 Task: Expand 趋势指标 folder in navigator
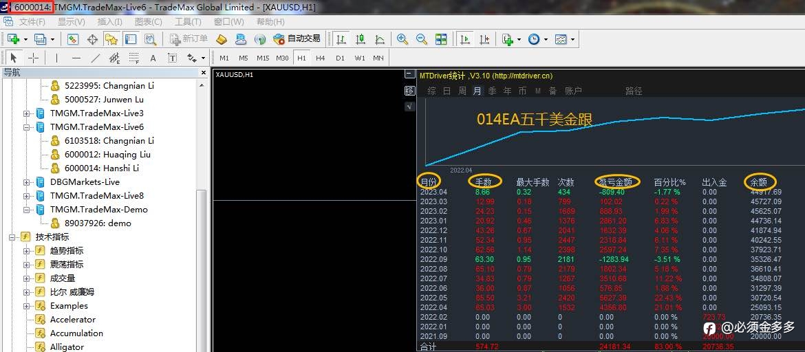tap(27, 250)
